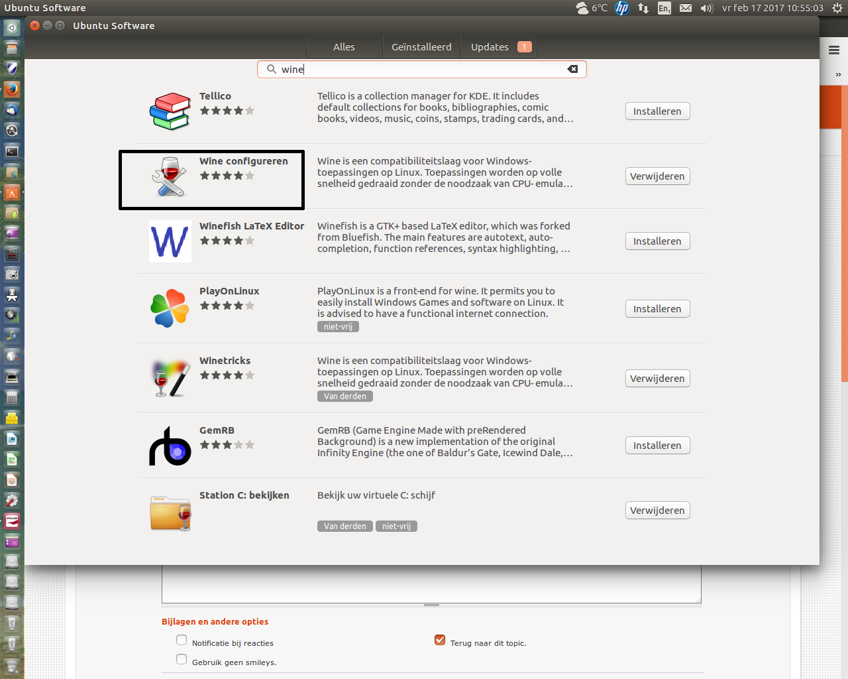Click the Wine configureren glass-and-tools icon

[x=170, y=176]
